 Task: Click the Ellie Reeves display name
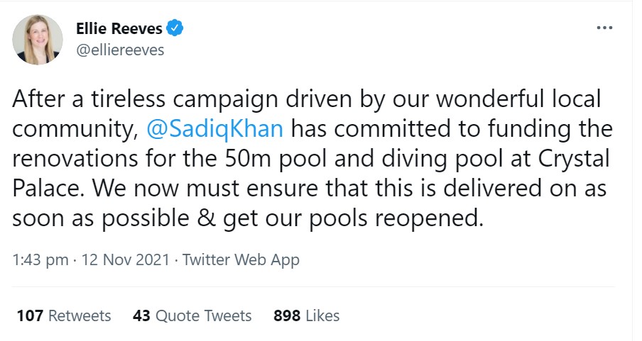[x=119, y=28]
